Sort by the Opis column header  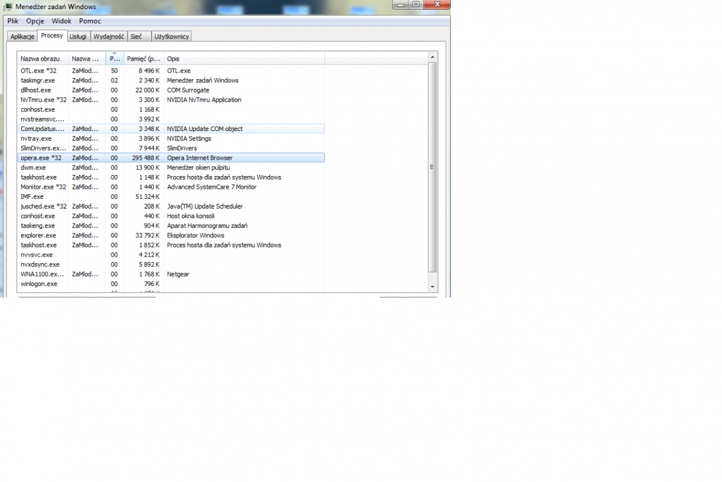(244, 58)
